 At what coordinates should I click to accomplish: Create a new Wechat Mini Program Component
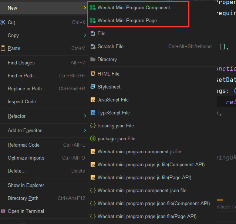[x=152, y=7]
